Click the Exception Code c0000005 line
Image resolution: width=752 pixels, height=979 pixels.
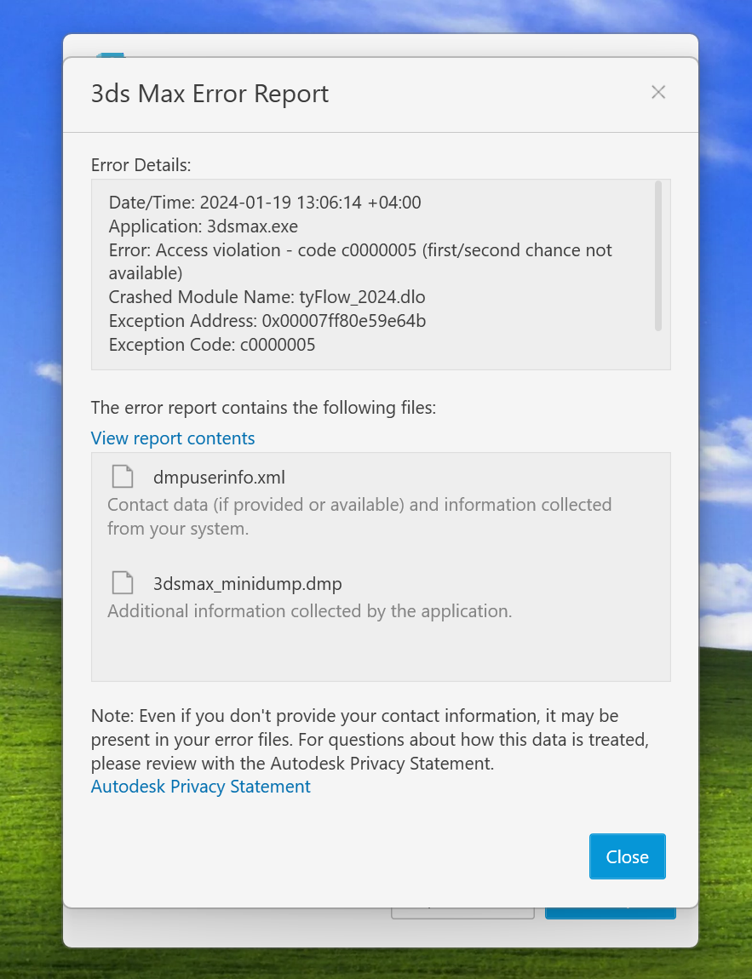212,345
